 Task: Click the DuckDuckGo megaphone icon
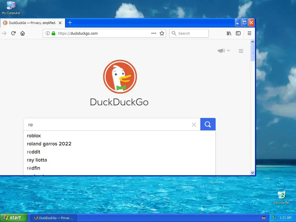(x=221, y=51)
